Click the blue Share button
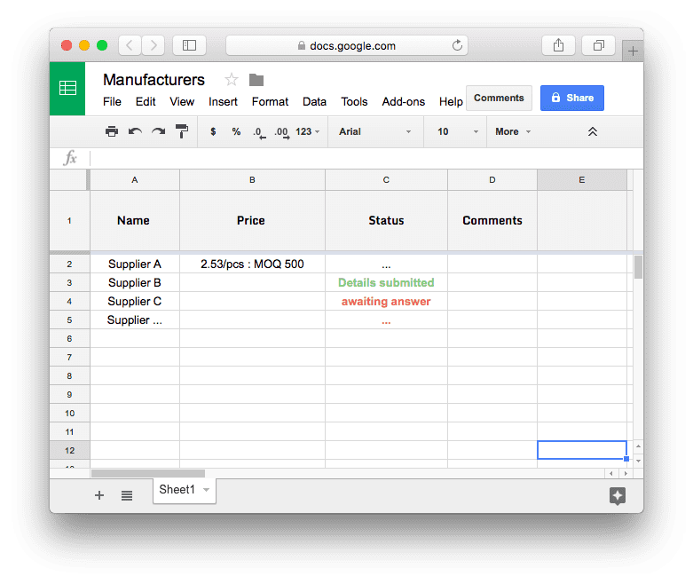The width and height of the screenshot is (693, 584). (572, 98)
